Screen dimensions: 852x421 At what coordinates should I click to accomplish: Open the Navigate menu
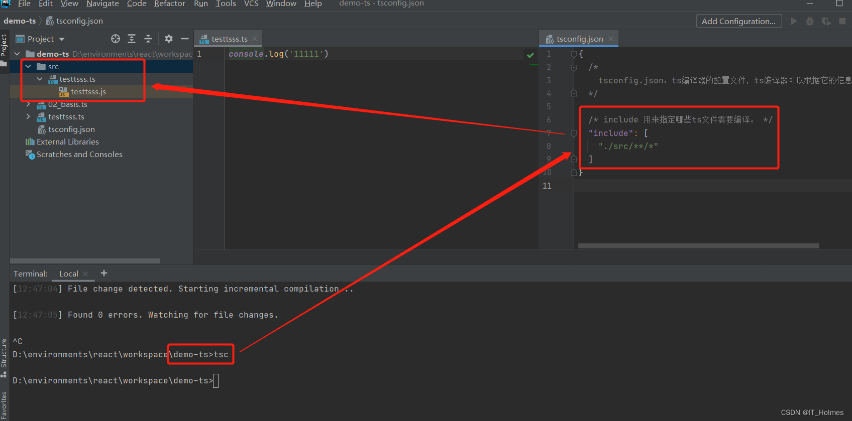102,4
